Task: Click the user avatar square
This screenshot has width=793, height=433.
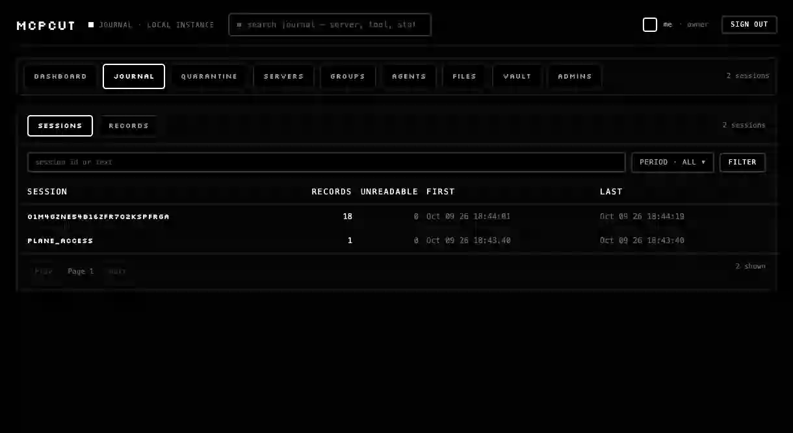Action: click(x=650, y=25)
